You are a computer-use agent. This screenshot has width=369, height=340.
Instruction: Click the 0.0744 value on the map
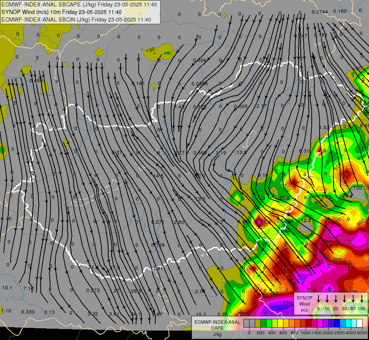(x=320, y=12)
